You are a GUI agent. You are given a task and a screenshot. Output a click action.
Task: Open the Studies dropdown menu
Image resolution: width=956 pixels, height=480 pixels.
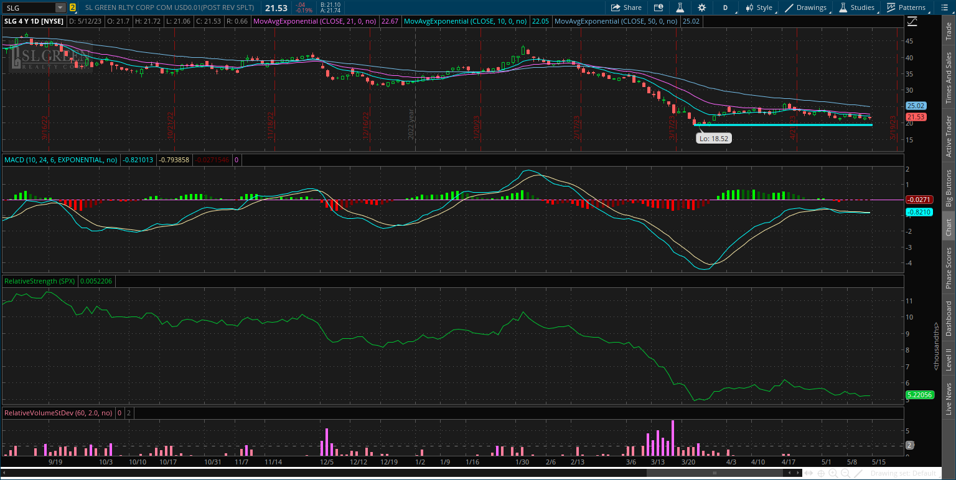[858, 7]
